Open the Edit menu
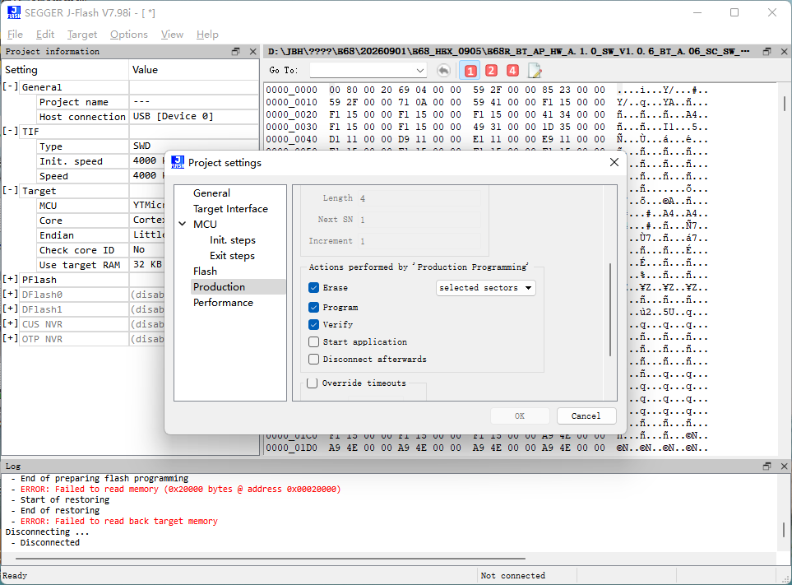This screenshot has height=585, width=792. (x=45, y=35)
